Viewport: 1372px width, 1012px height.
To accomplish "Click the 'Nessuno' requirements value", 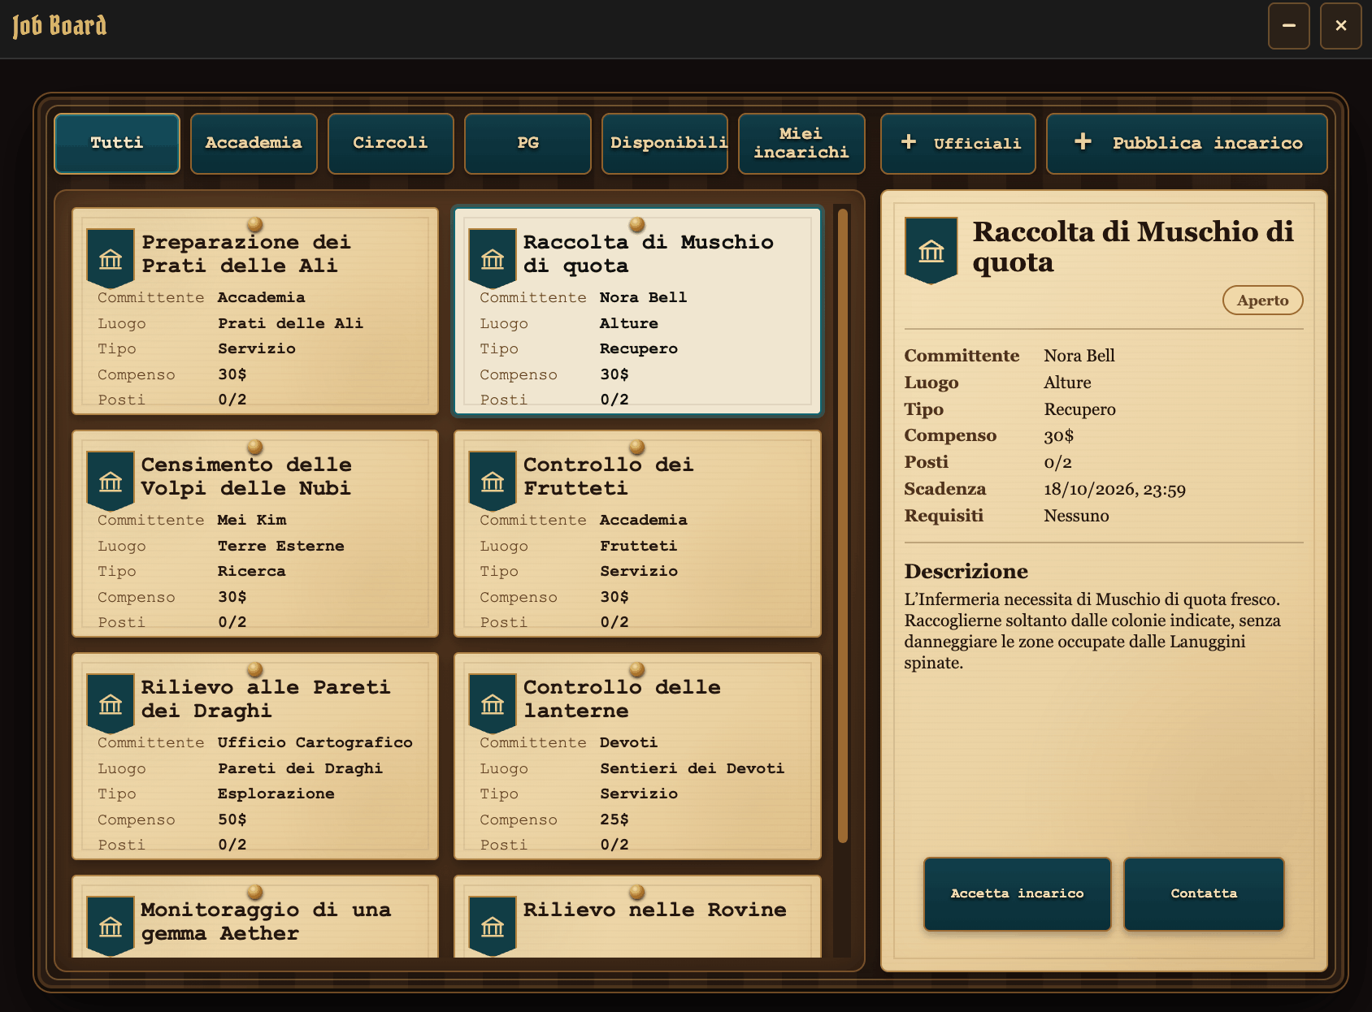I will point(1077,516).
